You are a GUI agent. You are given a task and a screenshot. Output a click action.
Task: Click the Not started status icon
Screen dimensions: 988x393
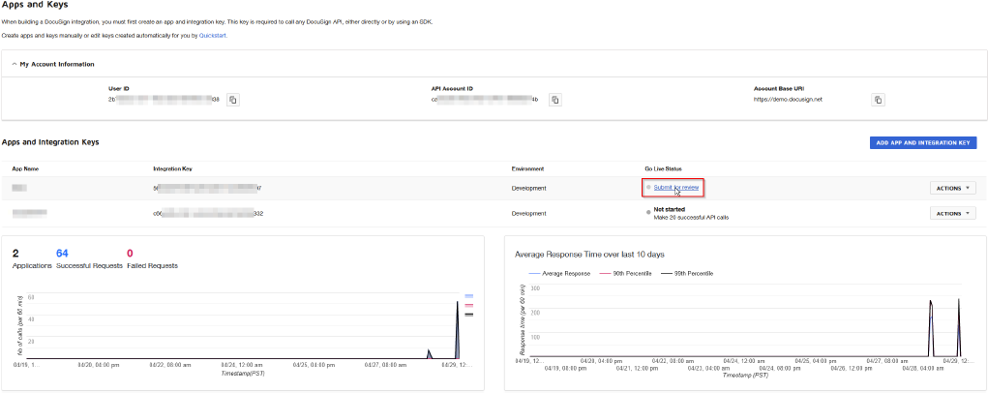[648, 209]
